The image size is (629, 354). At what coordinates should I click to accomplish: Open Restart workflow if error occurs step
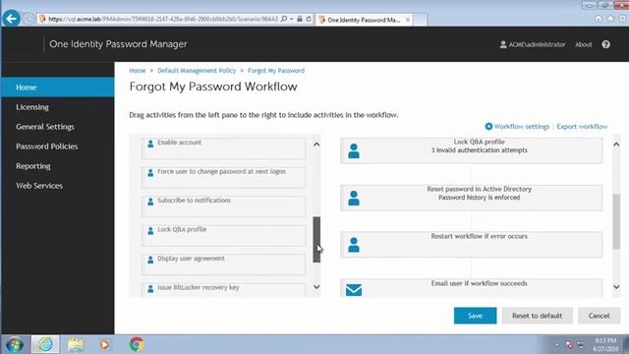(472, 245)
